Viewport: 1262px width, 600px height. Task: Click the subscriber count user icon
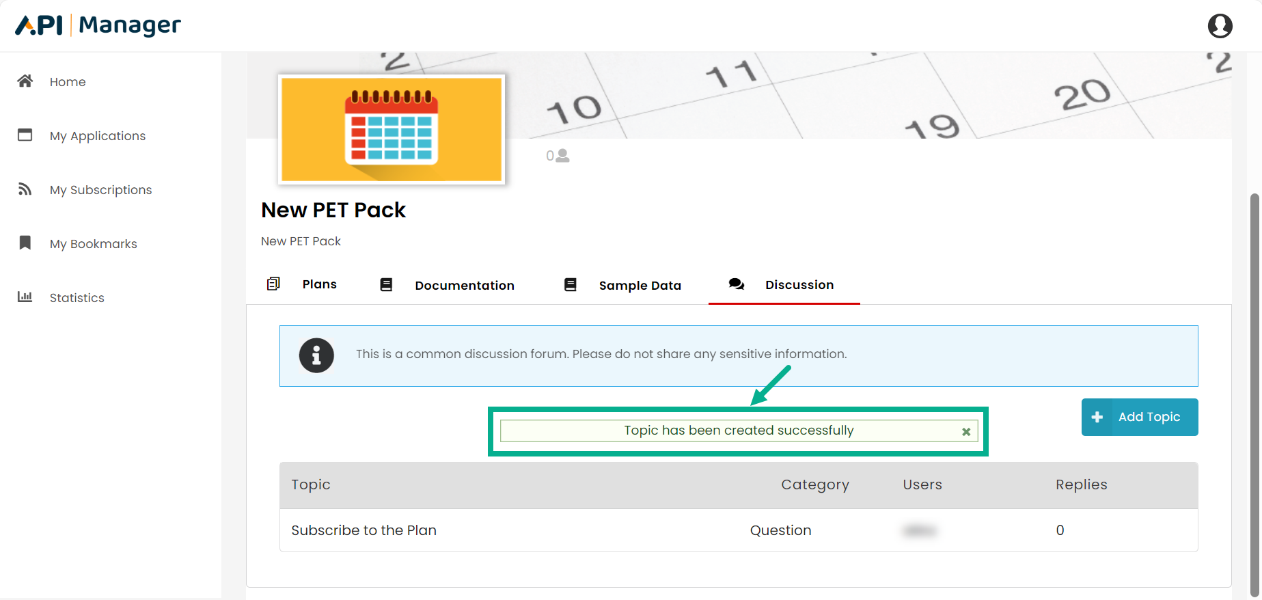[x=562, y=156]
